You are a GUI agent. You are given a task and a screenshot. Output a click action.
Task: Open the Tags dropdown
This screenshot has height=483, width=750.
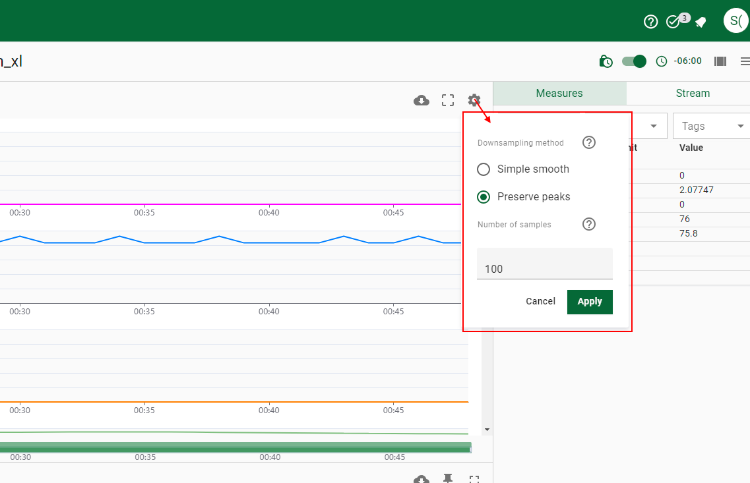pyautogui.click(x=712, y=126)
